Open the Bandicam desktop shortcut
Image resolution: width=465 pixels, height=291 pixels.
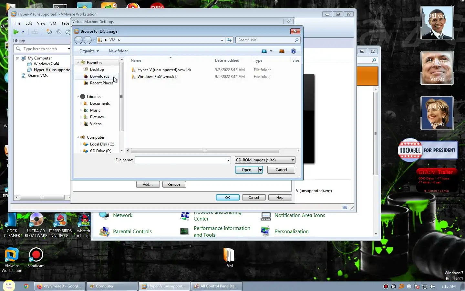pos(36,258)
